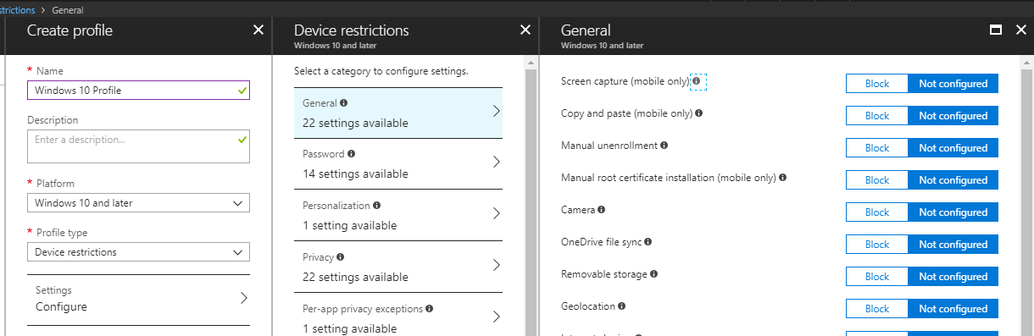The height and width of the screenshot is (336, 1034).
Task: Click info icon next to Personalization category
Action: (377, 205)
